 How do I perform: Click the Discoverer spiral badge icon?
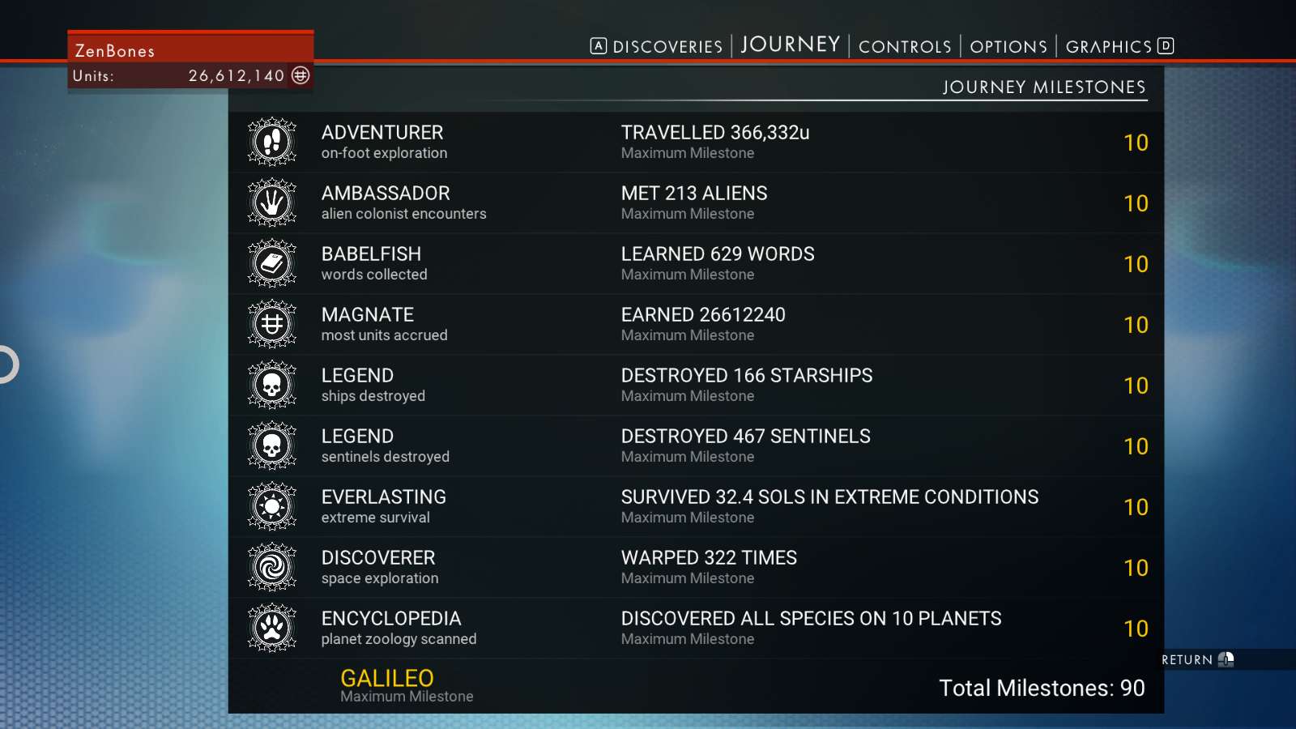click(272, 567)
